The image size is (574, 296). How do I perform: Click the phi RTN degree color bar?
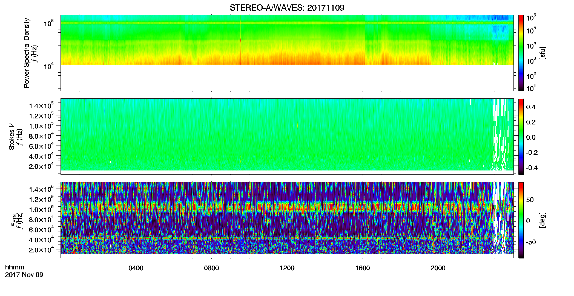(521, 220)
